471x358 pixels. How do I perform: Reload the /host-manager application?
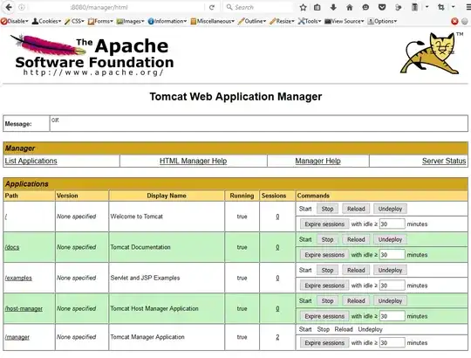click(x=356, y=301)
